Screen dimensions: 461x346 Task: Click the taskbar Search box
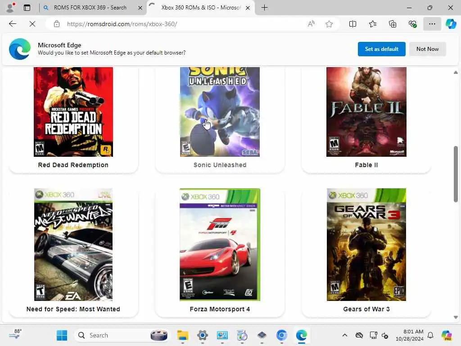point(122,335)
